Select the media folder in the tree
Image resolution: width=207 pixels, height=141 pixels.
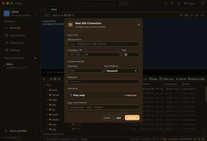click(x=55, y=120)
